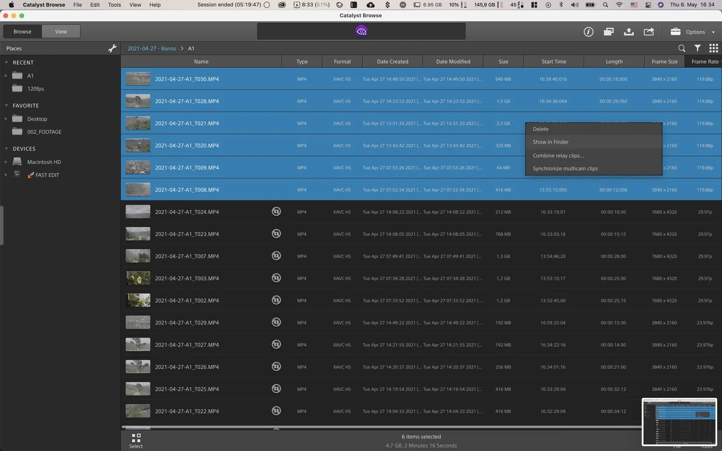Sort by Date Created column

(x=392, y=62)
